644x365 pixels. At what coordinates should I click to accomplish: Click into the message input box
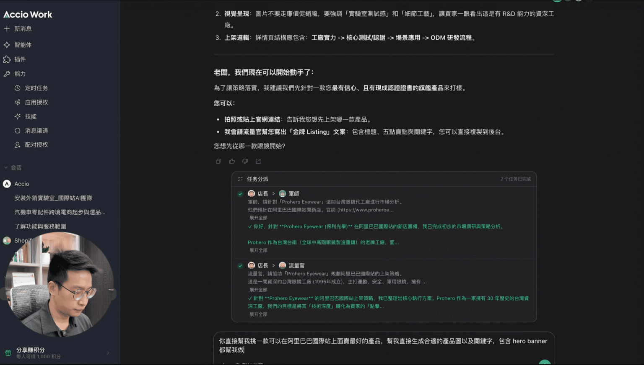(384, 346)
